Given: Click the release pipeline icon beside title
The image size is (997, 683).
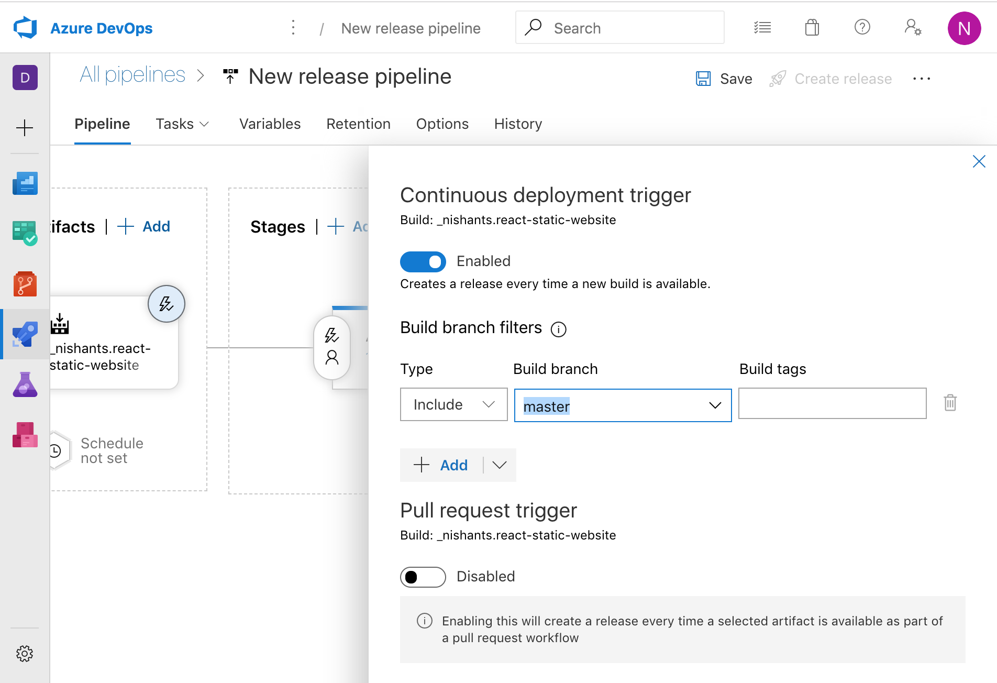Looking at the screenshot, I should point(230,76).
